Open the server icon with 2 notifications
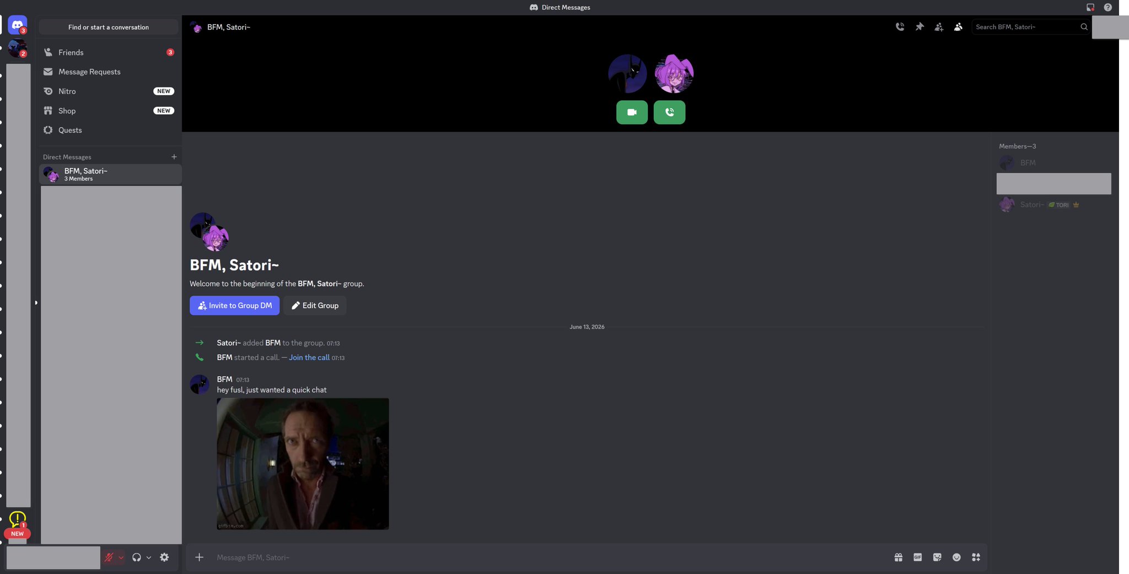The width and height of the screenshot is (1129, 574). coord(17,49)
